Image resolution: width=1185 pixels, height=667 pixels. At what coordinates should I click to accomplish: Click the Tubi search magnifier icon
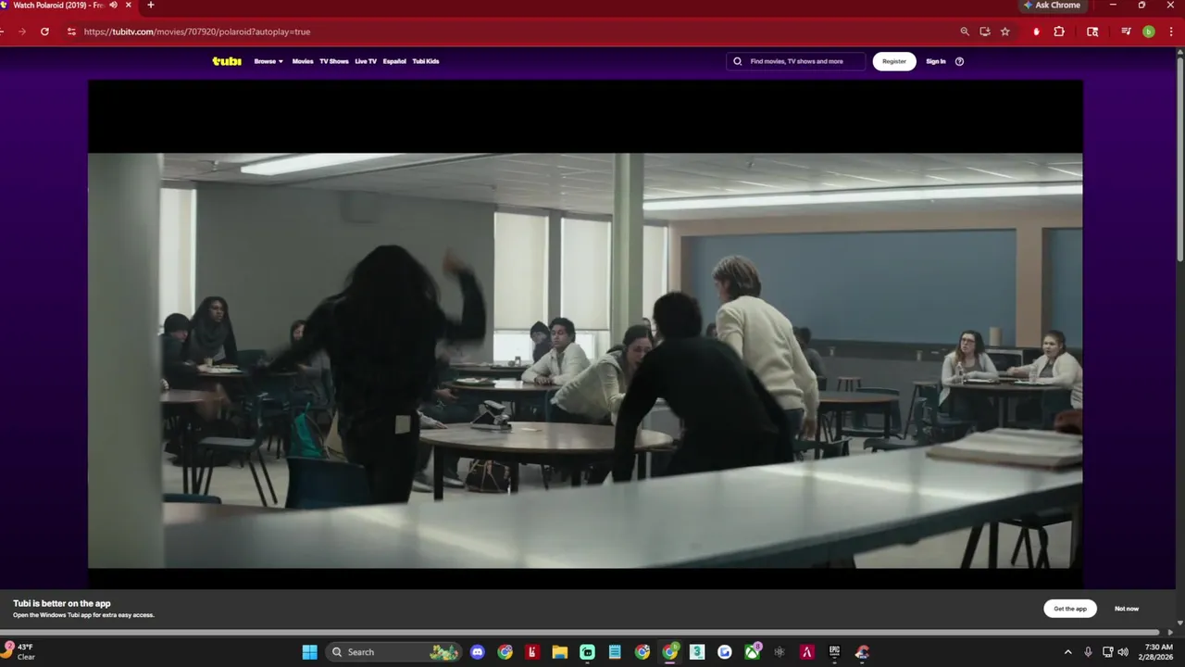pyautogui.click(x=738, y=61)
